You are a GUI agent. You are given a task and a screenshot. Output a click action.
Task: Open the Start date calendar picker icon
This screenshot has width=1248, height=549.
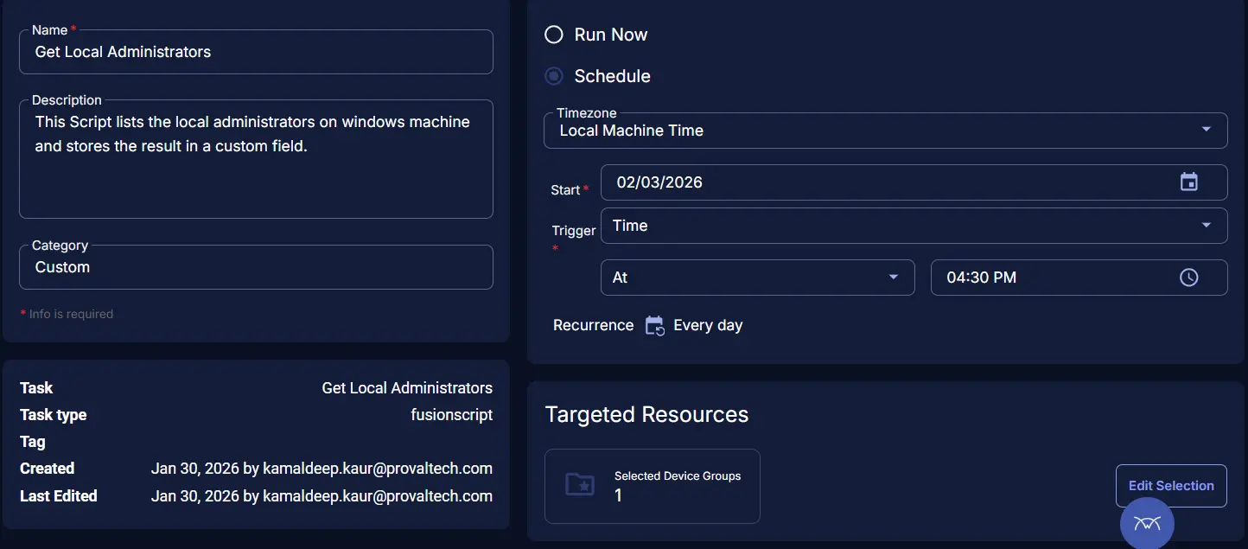pos(1188,182)
